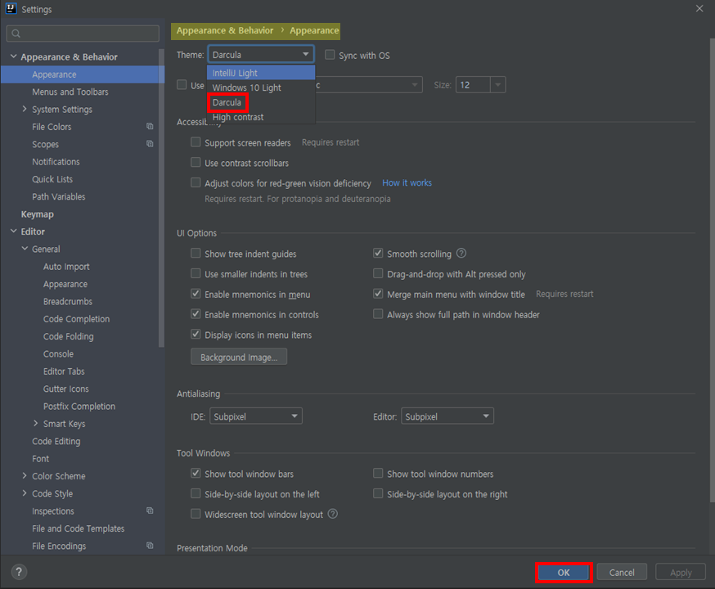The width and height of the screenshot is (715, 589).
Task: Expand Smart Keys tree node
Action: [x=35, y=424]
